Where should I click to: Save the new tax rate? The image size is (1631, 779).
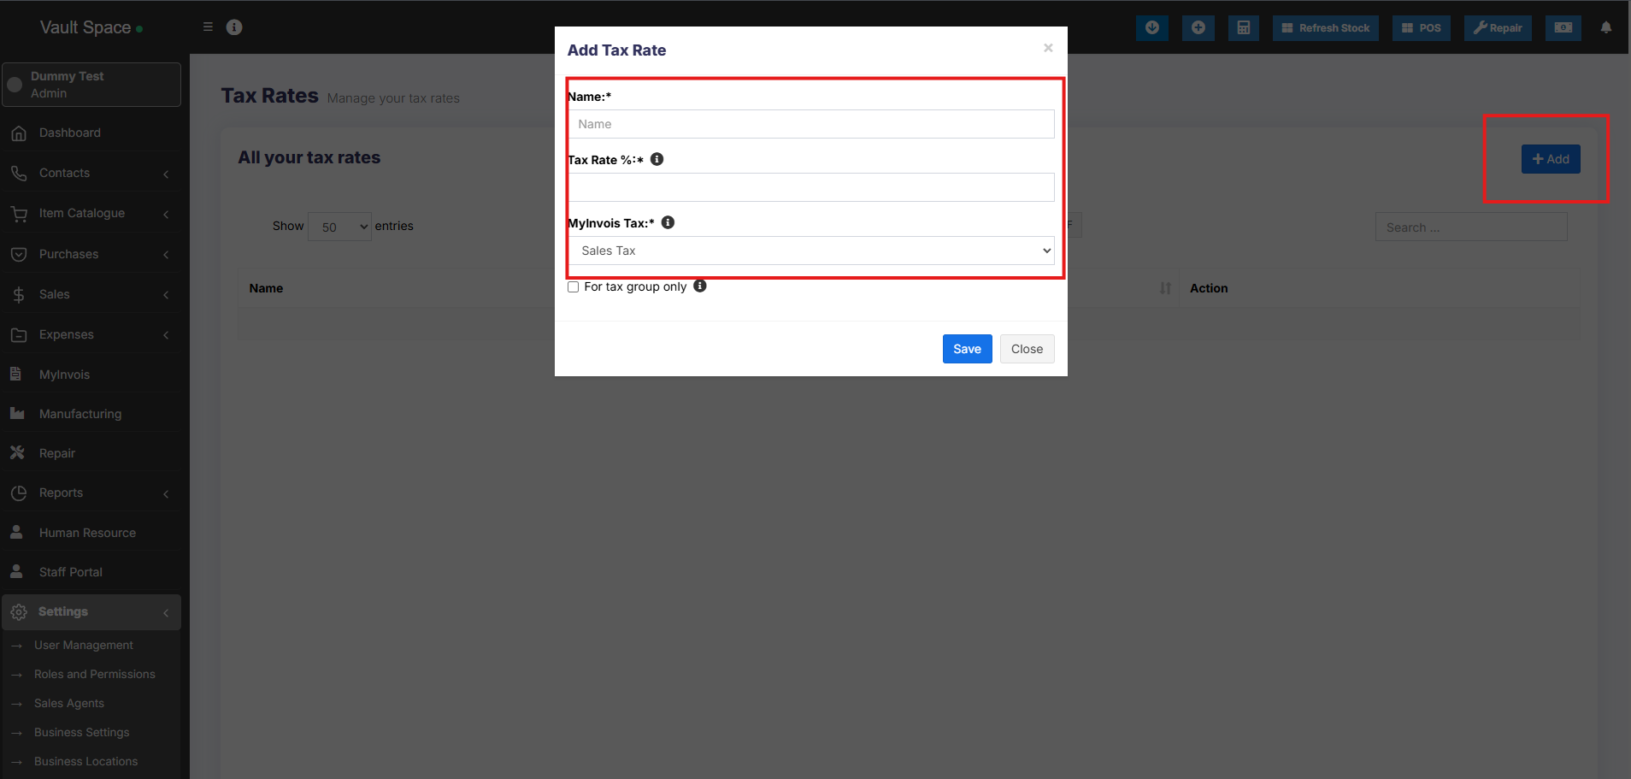(967, 349)
